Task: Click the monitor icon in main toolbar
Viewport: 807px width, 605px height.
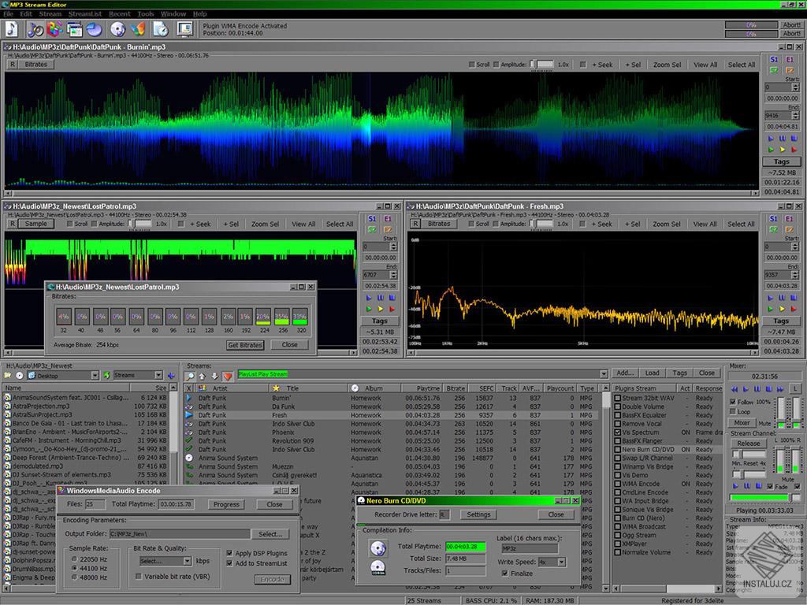Action: [x=184, y=30]
